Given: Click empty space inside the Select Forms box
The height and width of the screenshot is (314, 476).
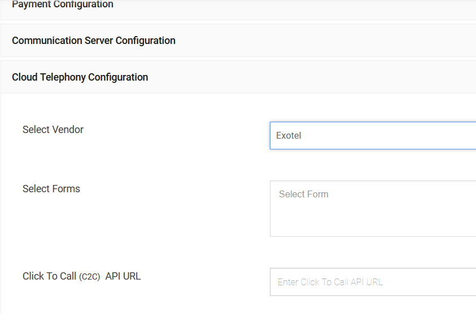Looking at the screenshot, I should tap(384, 220).
